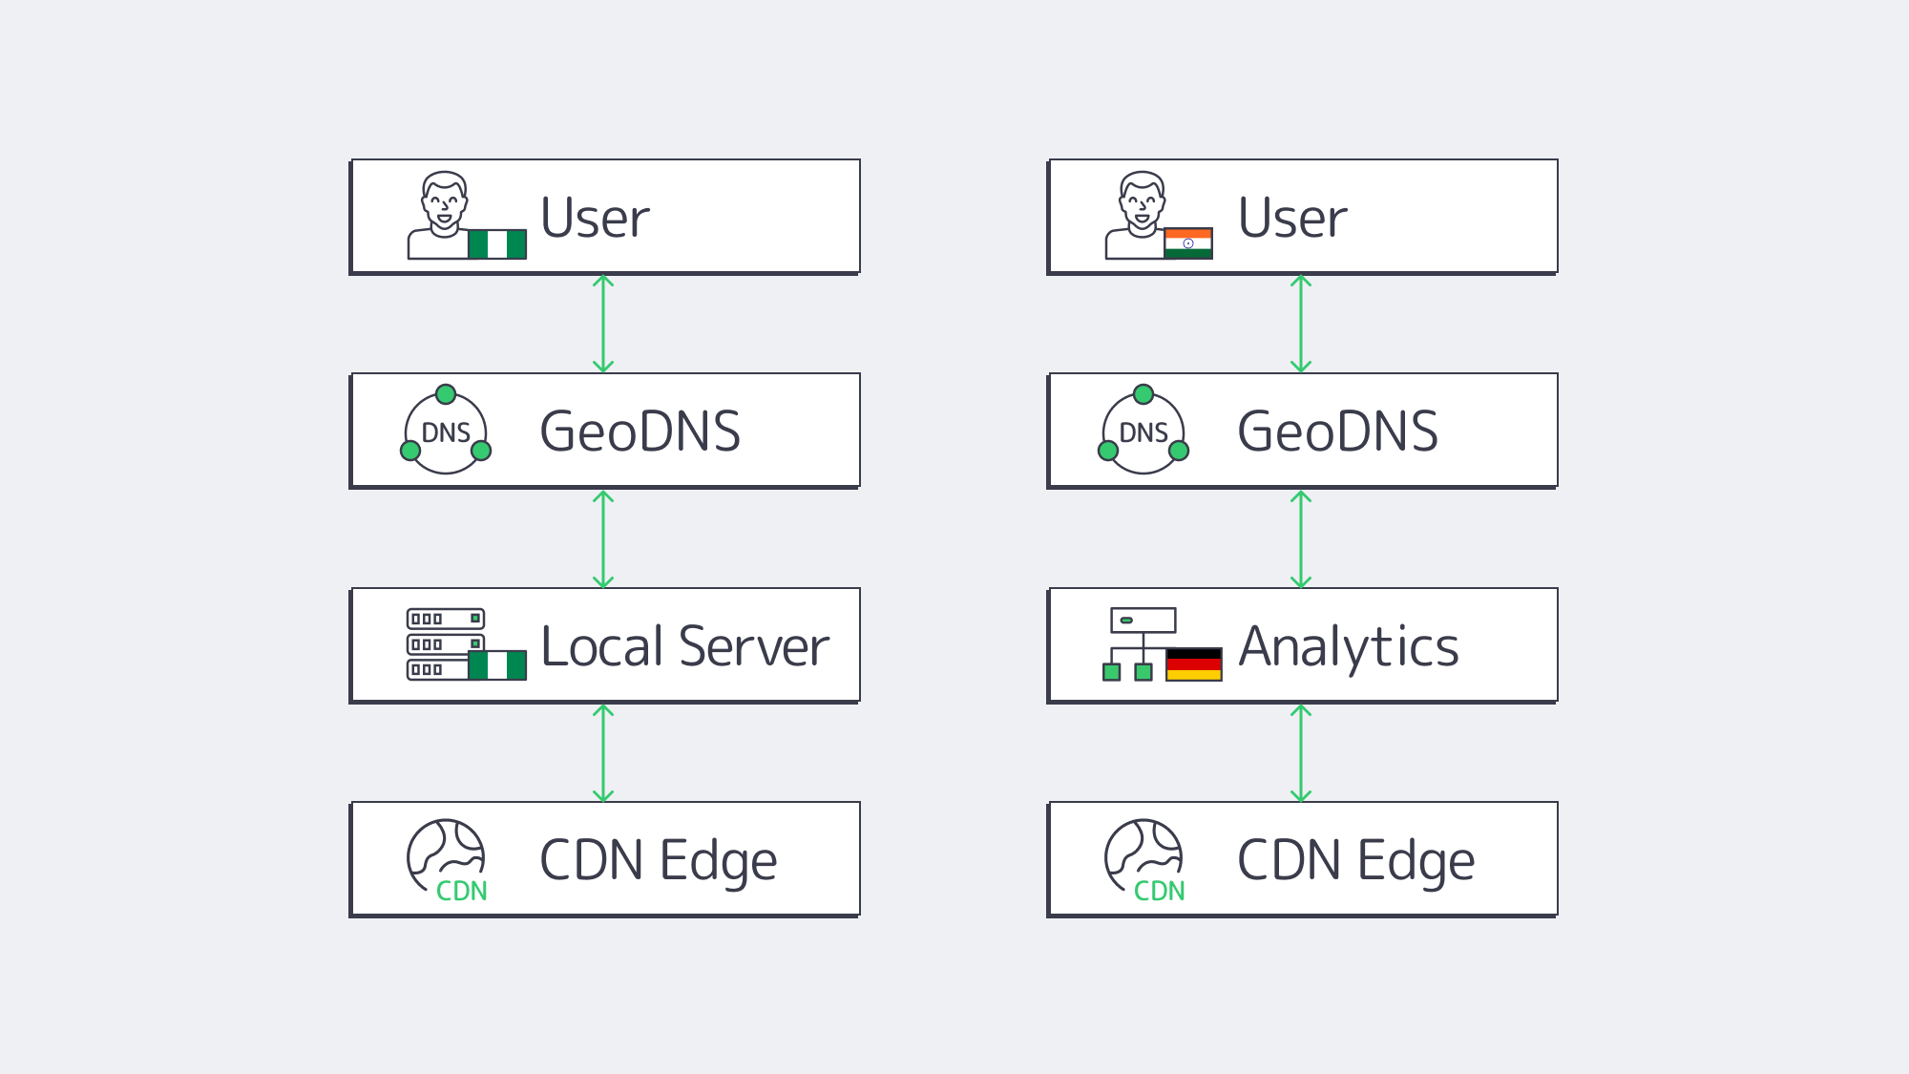Screen dimensions: 1909x1074
Task: Click the right column "CDN Edge" label
Action: coord(1356,862)
